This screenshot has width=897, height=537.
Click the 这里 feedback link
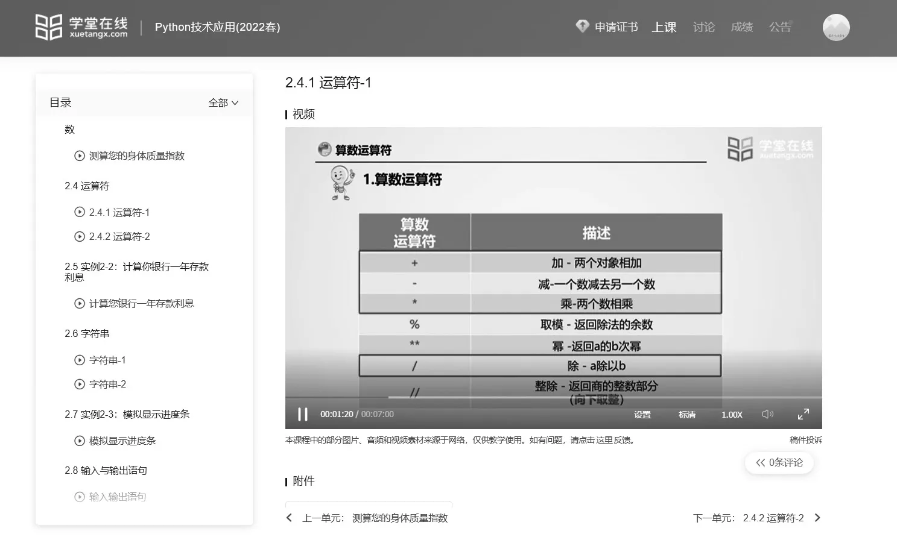click(x=605, y=440)
